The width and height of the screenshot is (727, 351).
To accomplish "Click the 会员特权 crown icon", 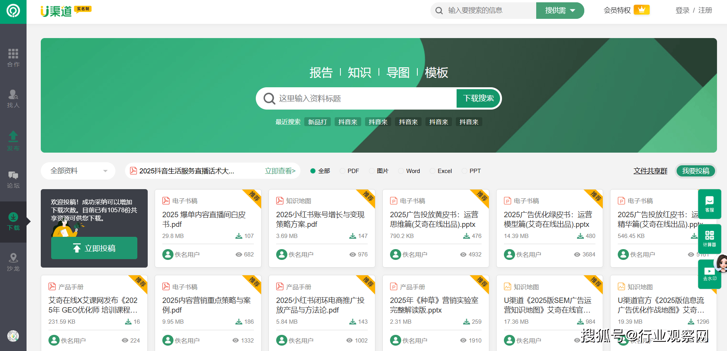I will [x=641, y=10].
